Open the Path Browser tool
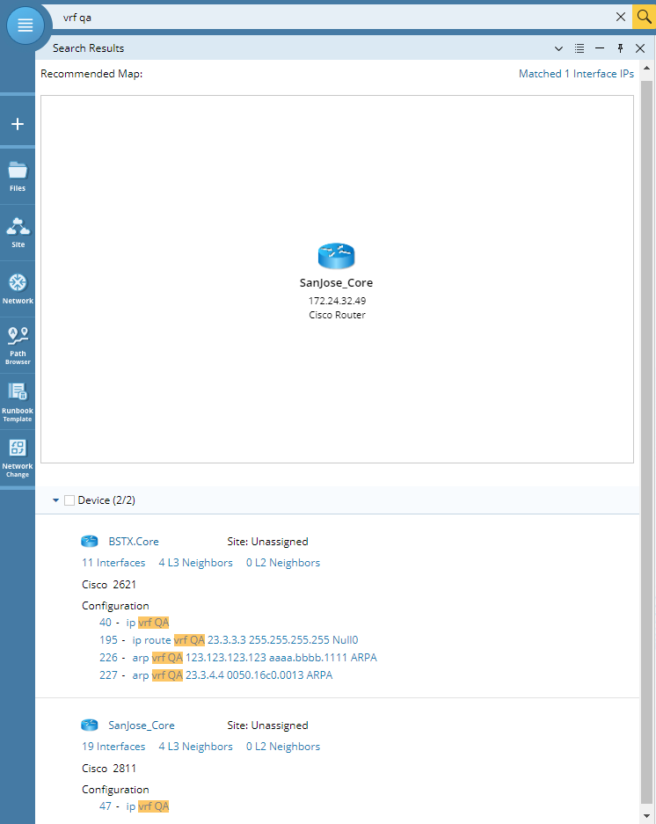This screenshot has height=824, width=656. tap(18, 346)
